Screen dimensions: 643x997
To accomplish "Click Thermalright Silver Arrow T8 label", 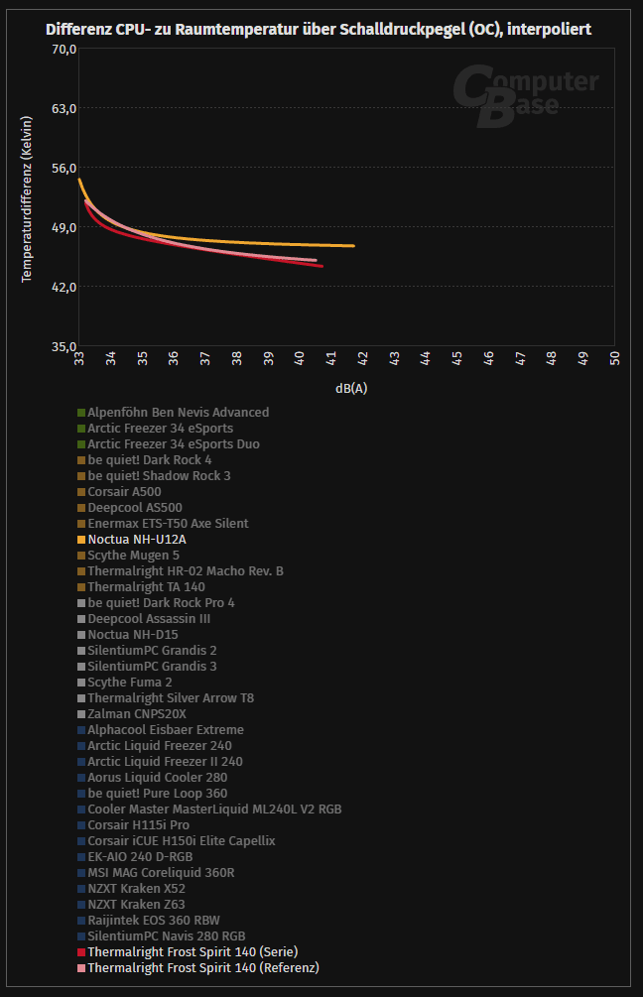I will [171, 698].
